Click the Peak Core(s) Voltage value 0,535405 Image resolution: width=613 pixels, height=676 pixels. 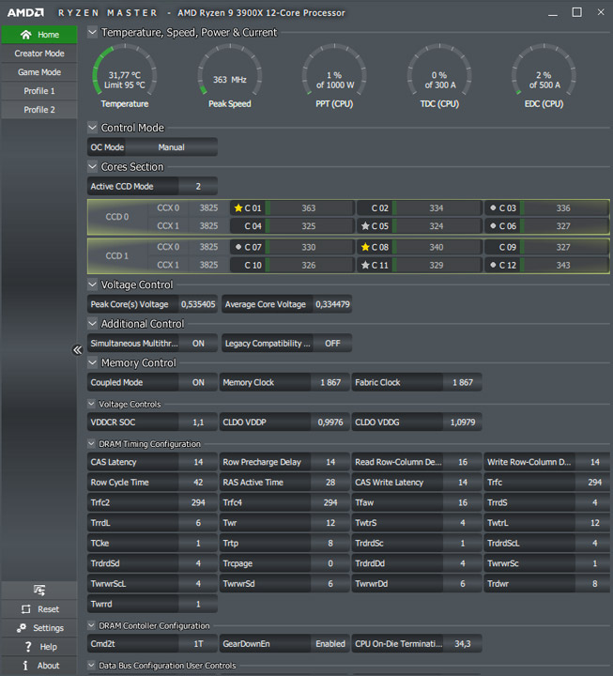click(198, 304)
